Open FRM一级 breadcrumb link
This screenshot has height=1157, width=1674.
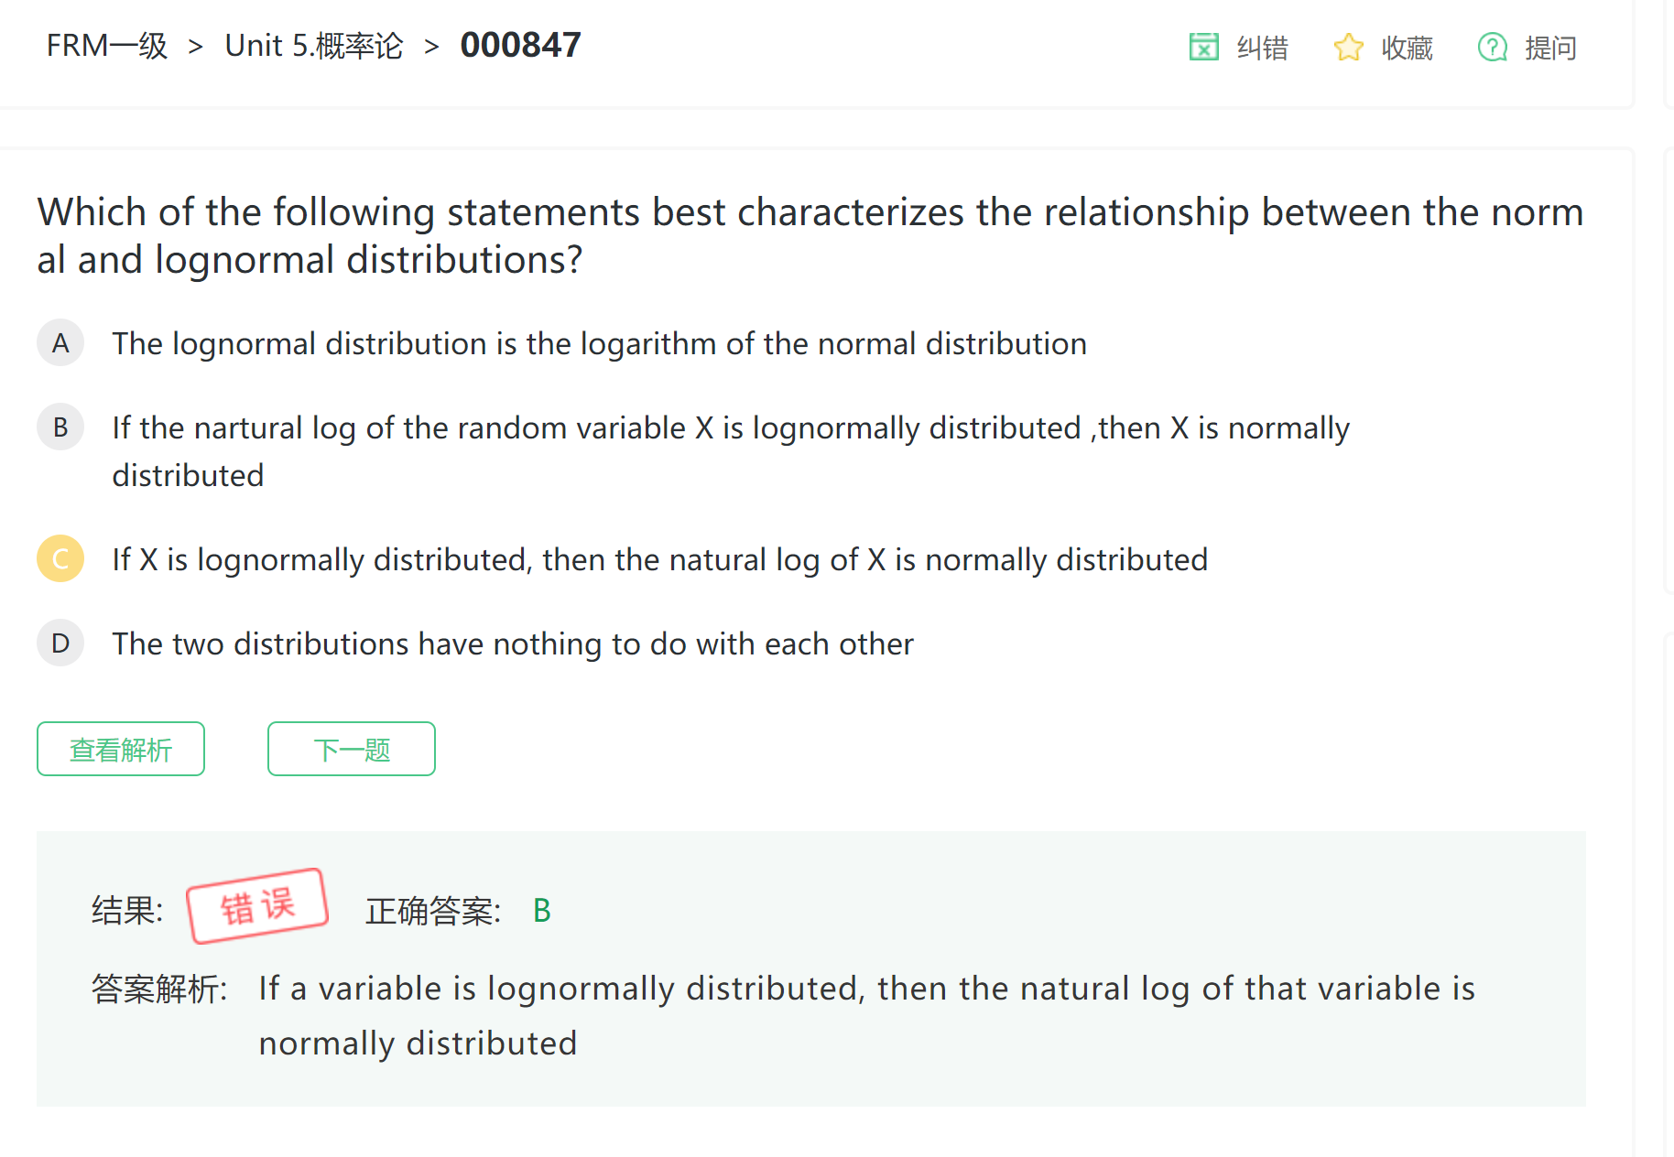coord(107,46)
